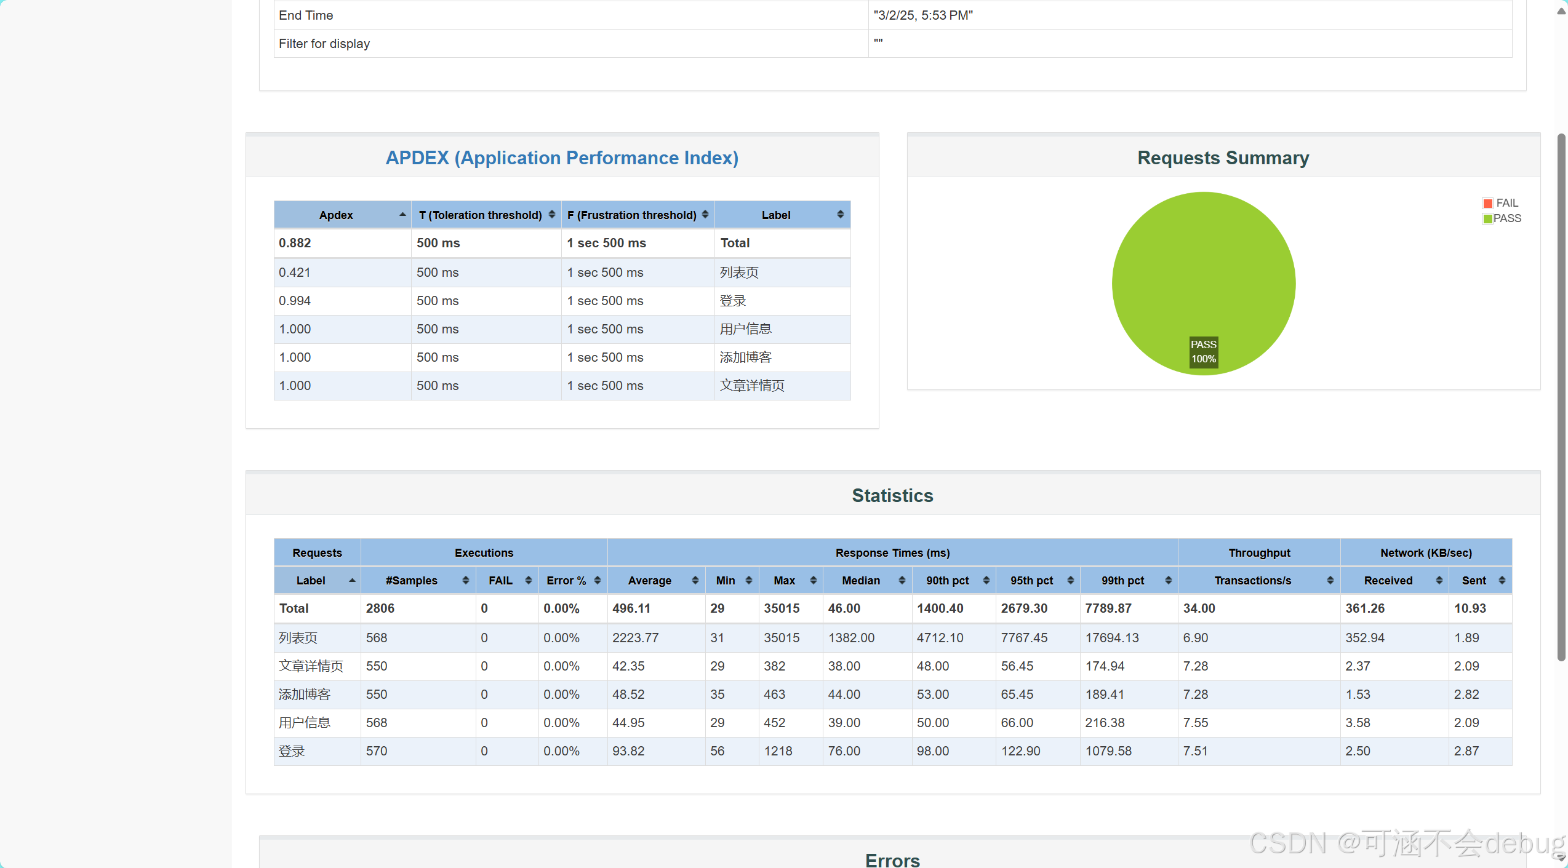Sort by F (Frustration threshold) column
The image size is (1568, 868).
705,214
